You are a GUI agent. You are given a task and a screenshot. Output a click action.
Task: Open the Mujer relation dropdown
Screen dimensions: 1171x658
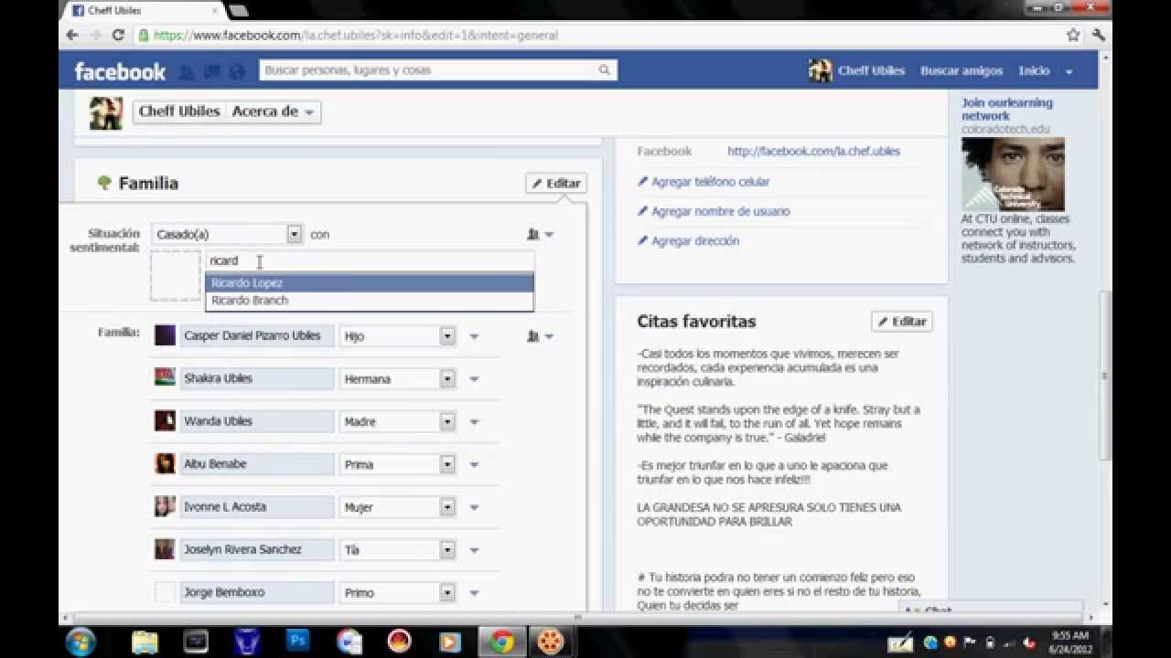pos(397,507)
